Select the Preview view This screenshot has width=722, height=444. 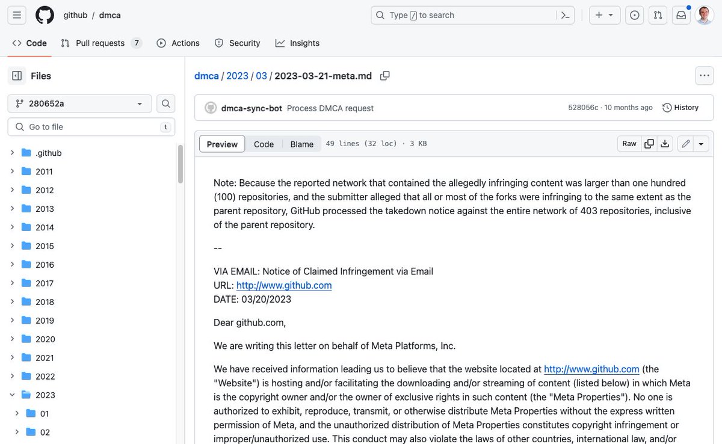222,144
